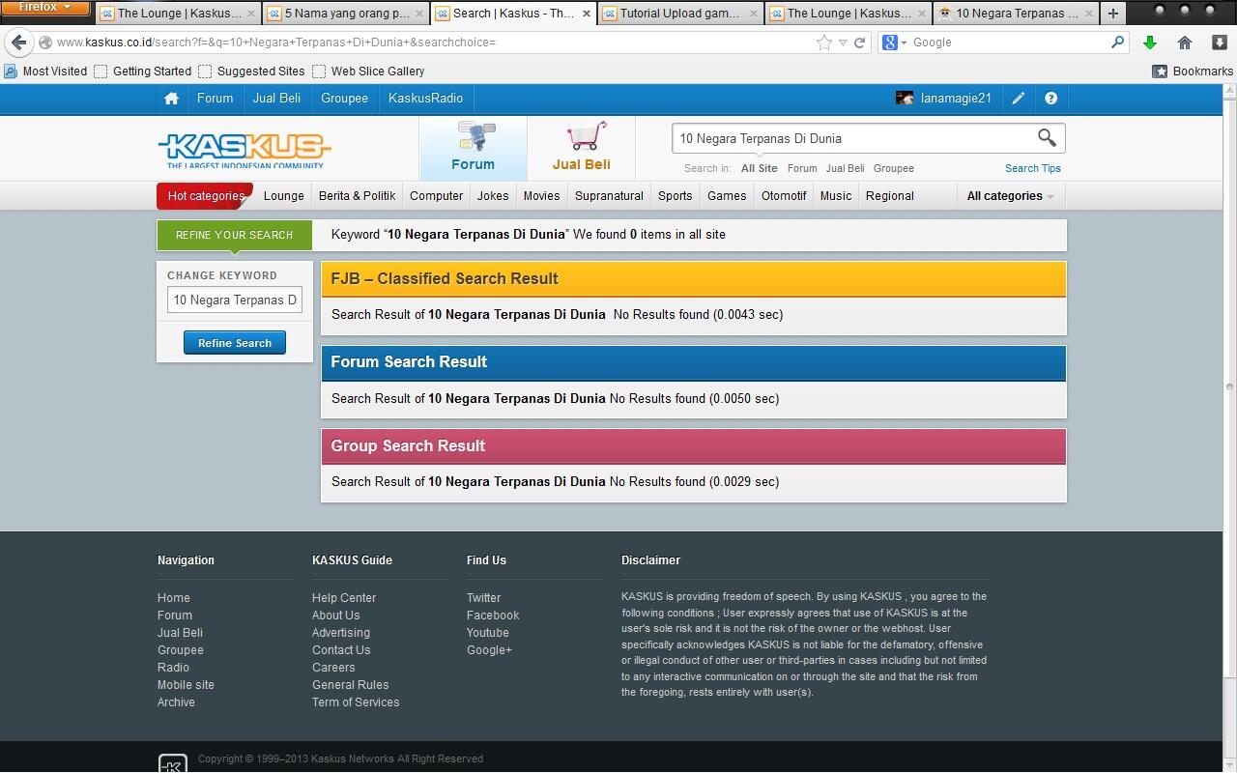Click the magnifier search icon in Kaskus searchbox
This screenshot has height=773, width=1237.
click(1047, 138)
